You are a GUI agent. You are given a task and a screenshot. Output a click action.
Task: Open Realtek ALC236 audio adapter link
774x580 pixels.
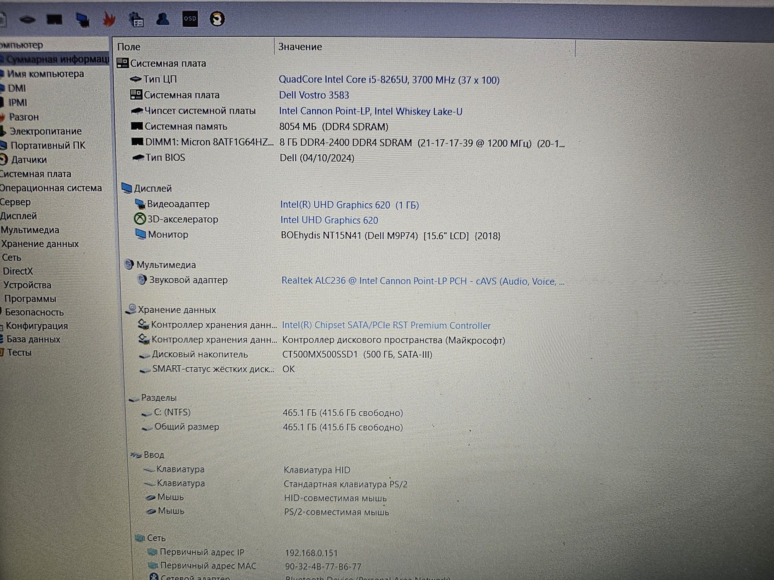pos(423,281)
